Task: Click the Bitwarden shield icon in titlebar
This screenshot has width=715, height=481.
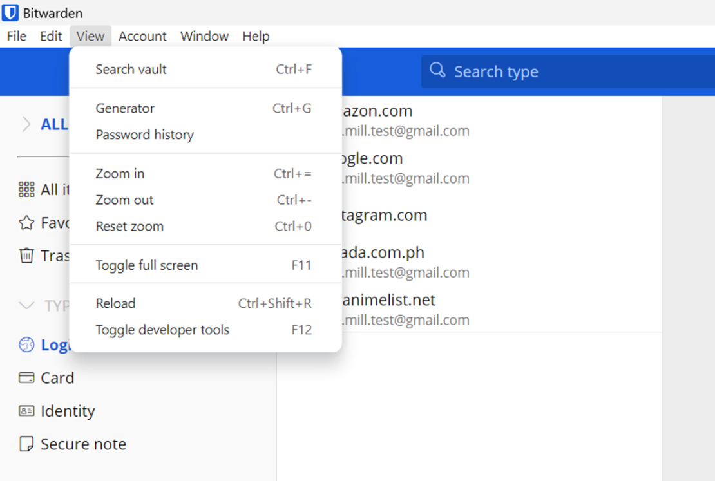Action: pos(9,13)
